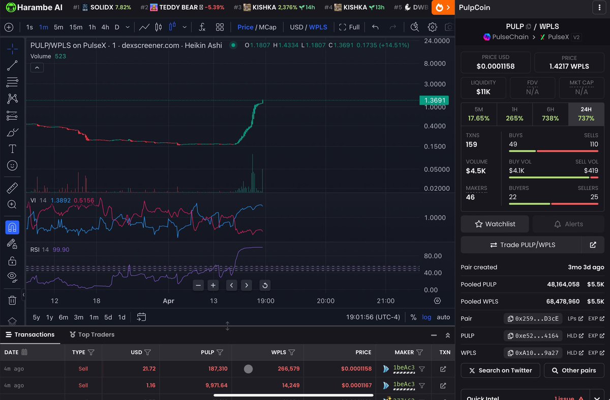Toggle the Price / MCap switch
This screenshot has width=610, height=400.
point(257,27)
